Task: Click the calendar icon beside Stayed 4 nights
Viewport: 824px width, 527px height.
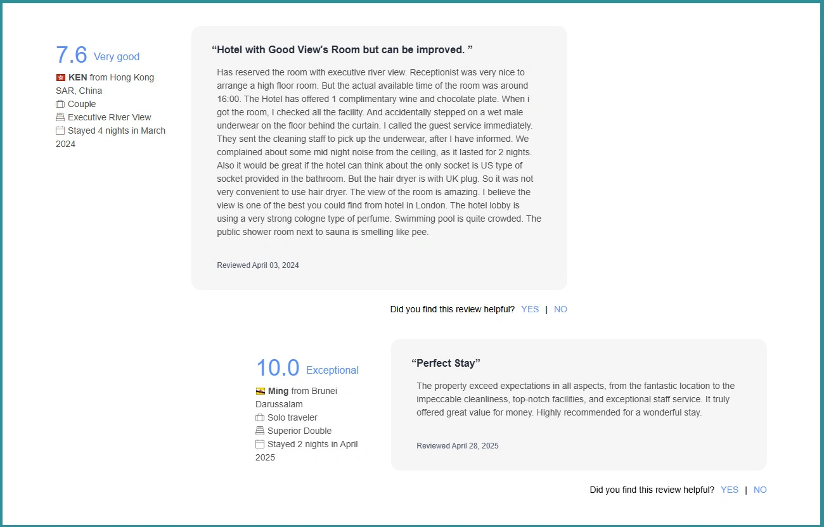Action: tap(60, 130)
